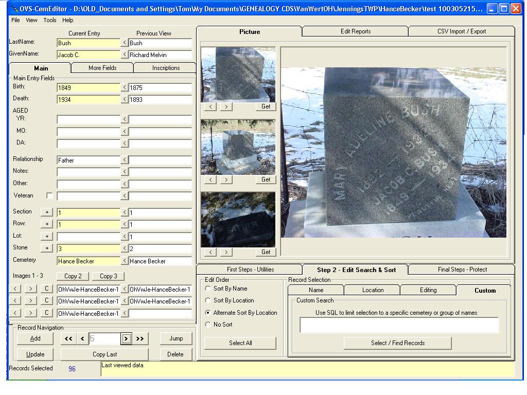Select the FATHER gravestone thumbnail
The width and height of the screenshot is (527, 395).
[238, 220]
